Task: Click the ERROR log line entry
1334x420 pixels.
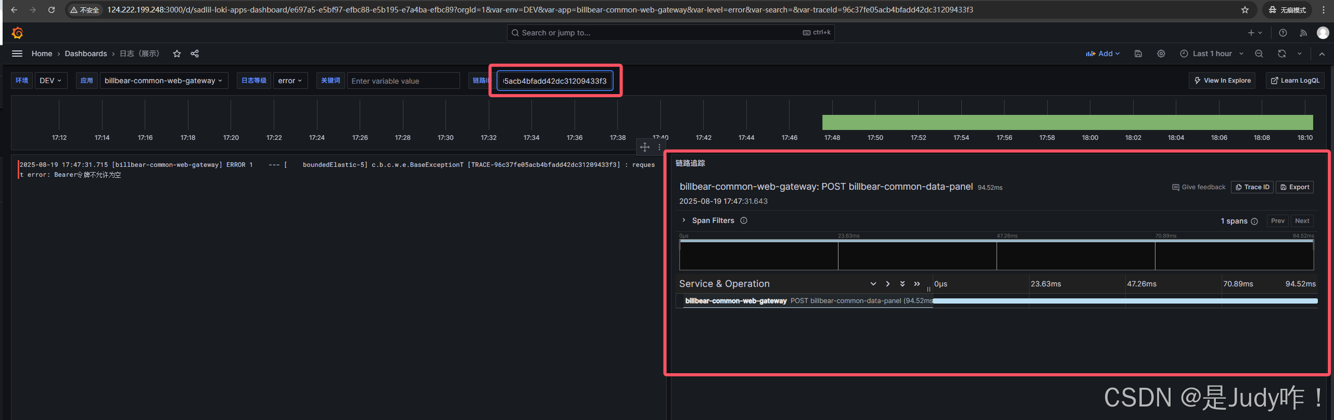Action: (337, 169)
